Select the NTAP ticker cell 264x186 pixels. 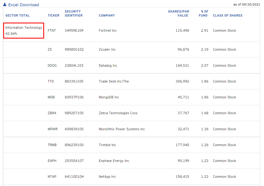click(52, 176)
